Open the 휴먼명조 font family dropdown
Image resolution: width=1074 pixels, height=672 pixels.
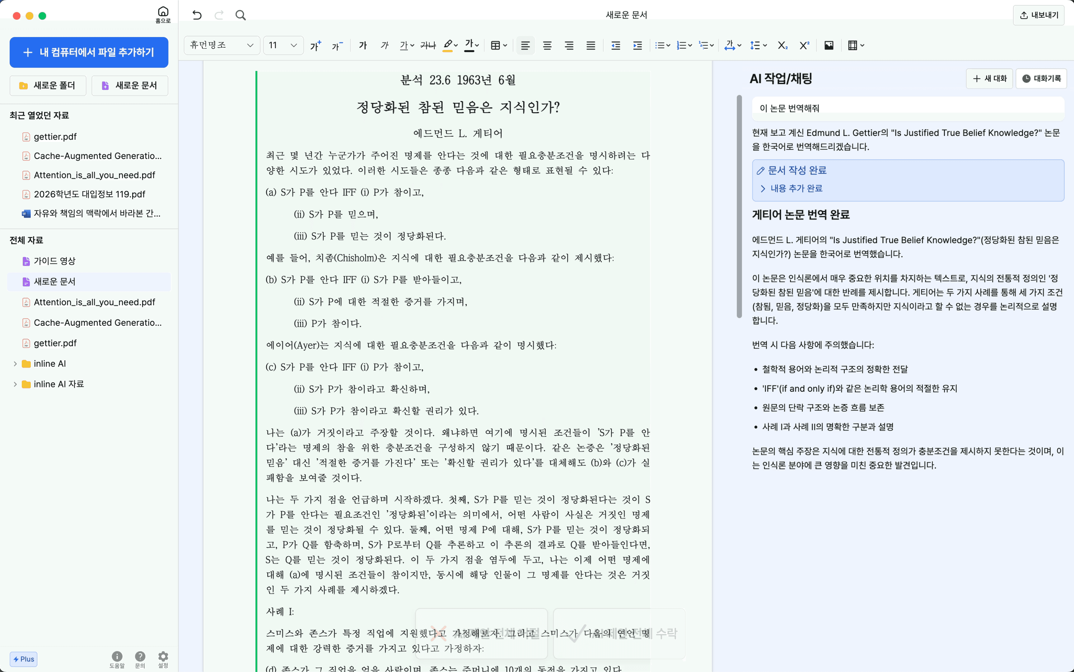[222, 45]
